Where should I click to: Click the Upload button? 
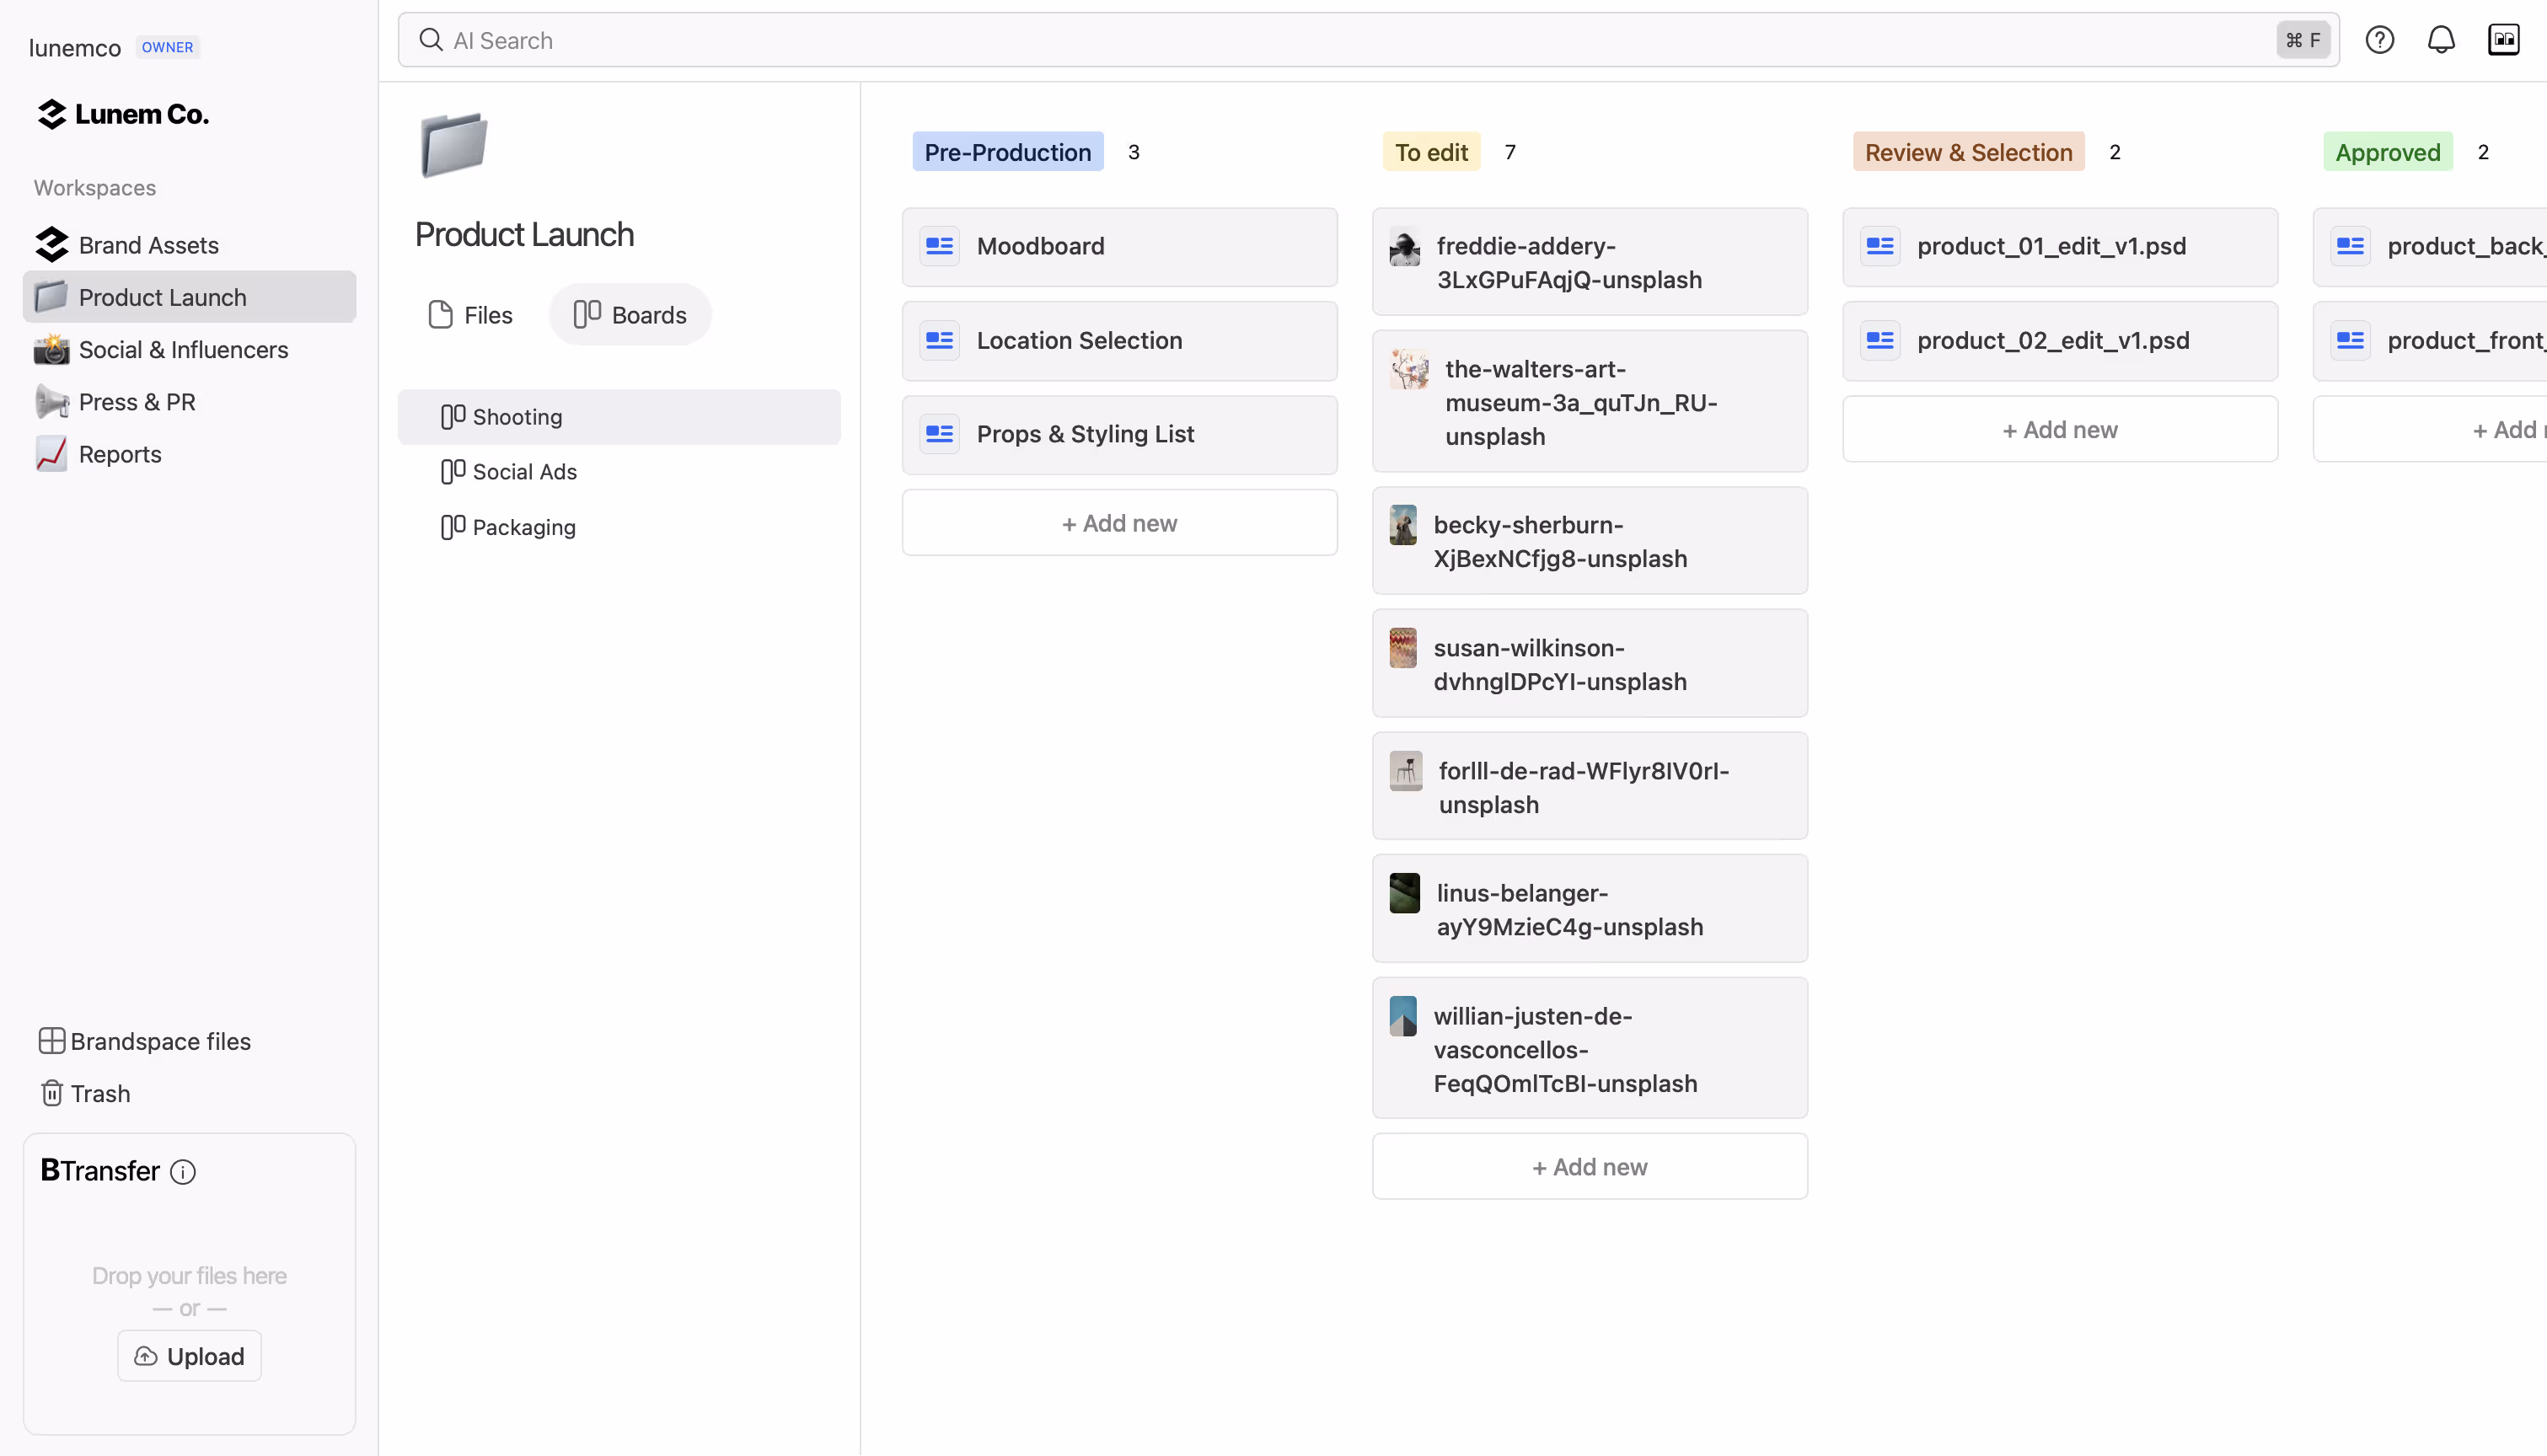(x=188, y=1356)
